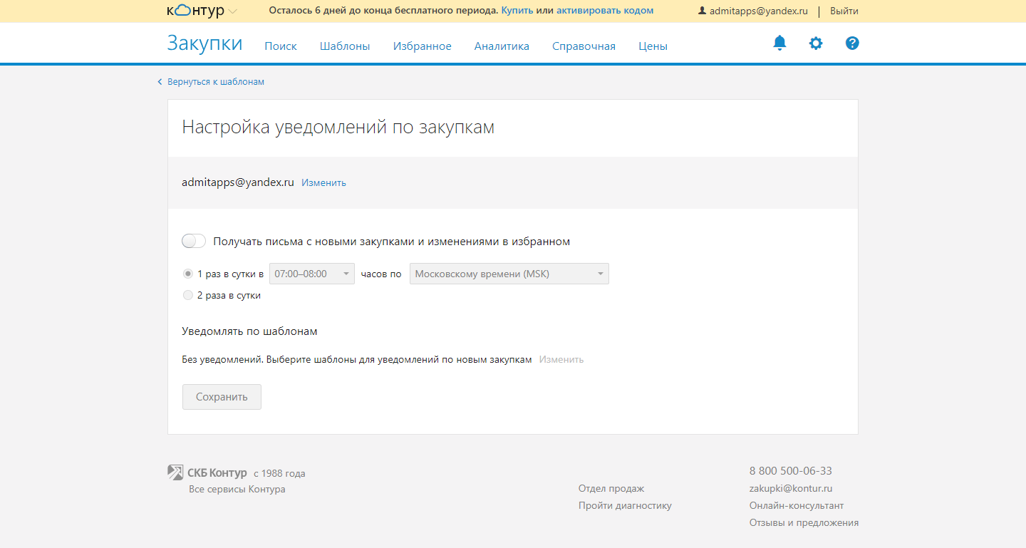This screenshot has height=548, width=1026.
Task: Open the Московскому времени timezone dropdown
Action: click(509, 274)
